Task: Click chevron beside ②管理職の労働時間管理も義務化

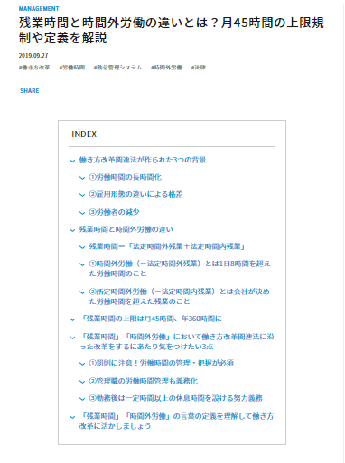Action: 82,382
